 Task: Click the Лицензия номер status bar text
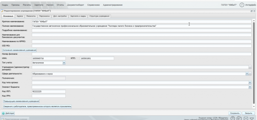213,118
